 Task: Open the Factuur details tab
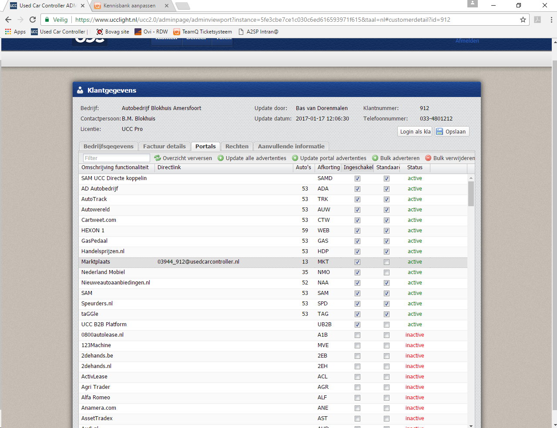pyautogui.click(x=164, y=147)
